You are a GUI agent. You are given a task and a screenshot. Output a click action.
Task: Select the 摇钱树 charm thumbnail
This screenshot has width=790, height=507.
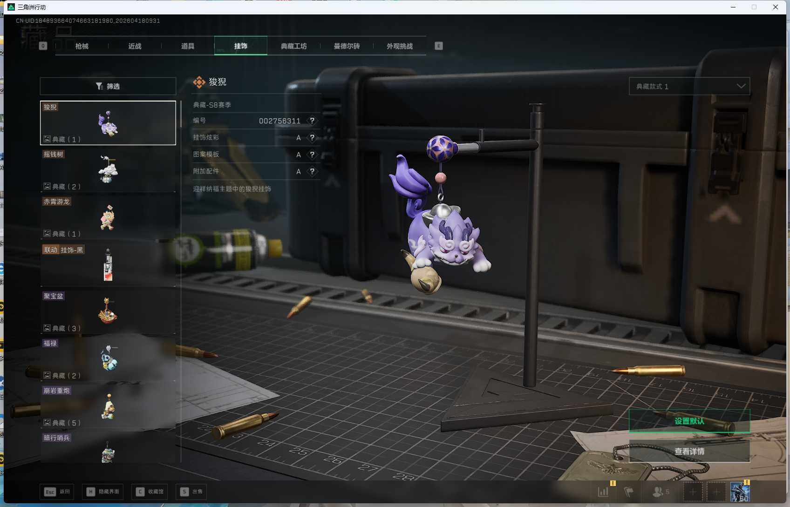(108, 170)
